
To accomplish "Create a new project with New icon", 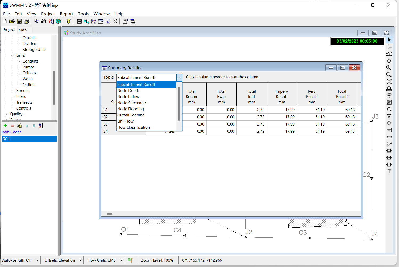I will click(x=5, y=21).
